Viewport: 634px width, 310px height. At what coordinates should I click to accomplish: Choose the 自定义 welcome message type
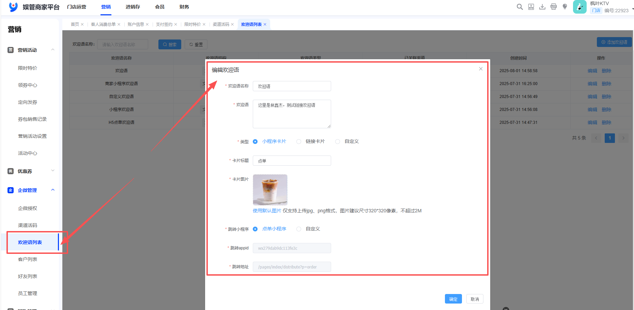point(338,142)
